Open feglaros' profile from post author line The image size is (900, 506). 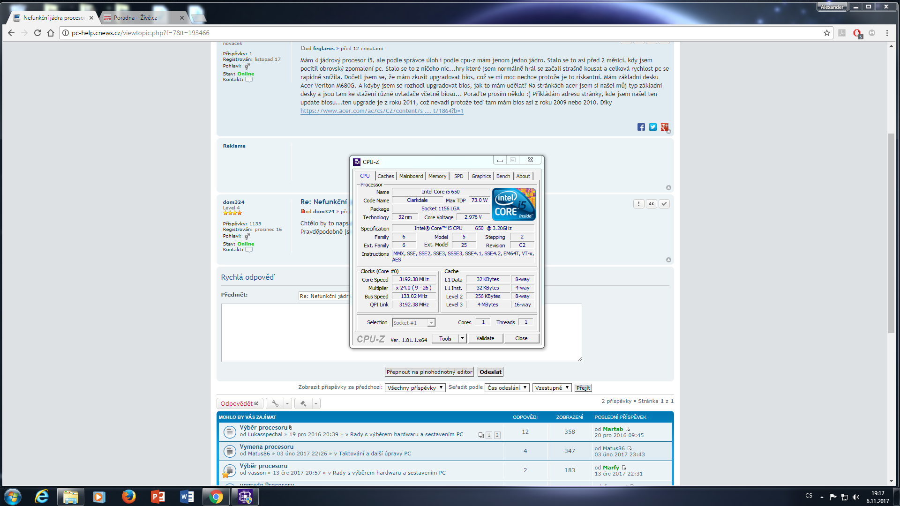click(323, 48)
